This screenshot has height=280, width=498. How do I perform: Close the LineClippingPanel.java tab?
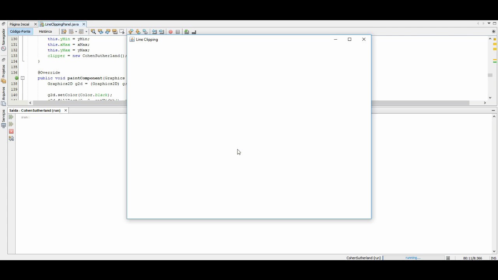pyautogui.click(x=84, y=24)
